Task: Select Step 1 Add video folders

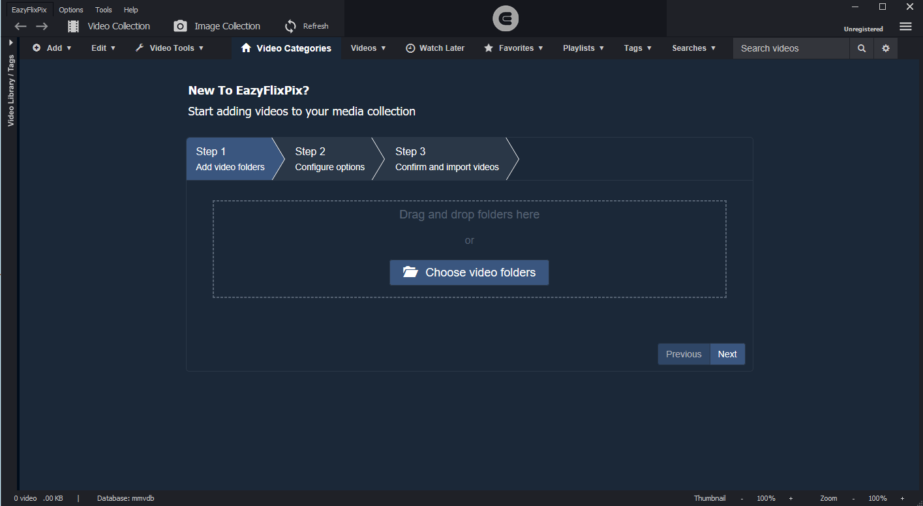Action: pos(230,159)
